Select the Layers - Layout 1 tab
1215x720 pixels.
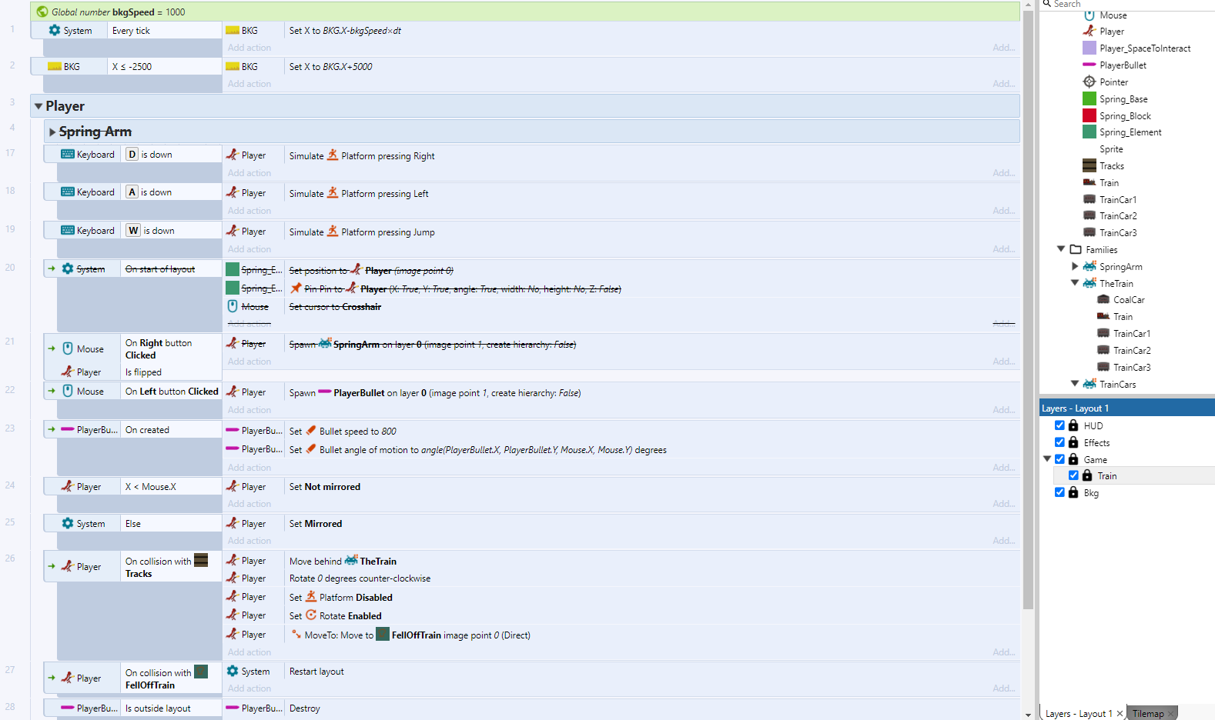click(1078, 714)
